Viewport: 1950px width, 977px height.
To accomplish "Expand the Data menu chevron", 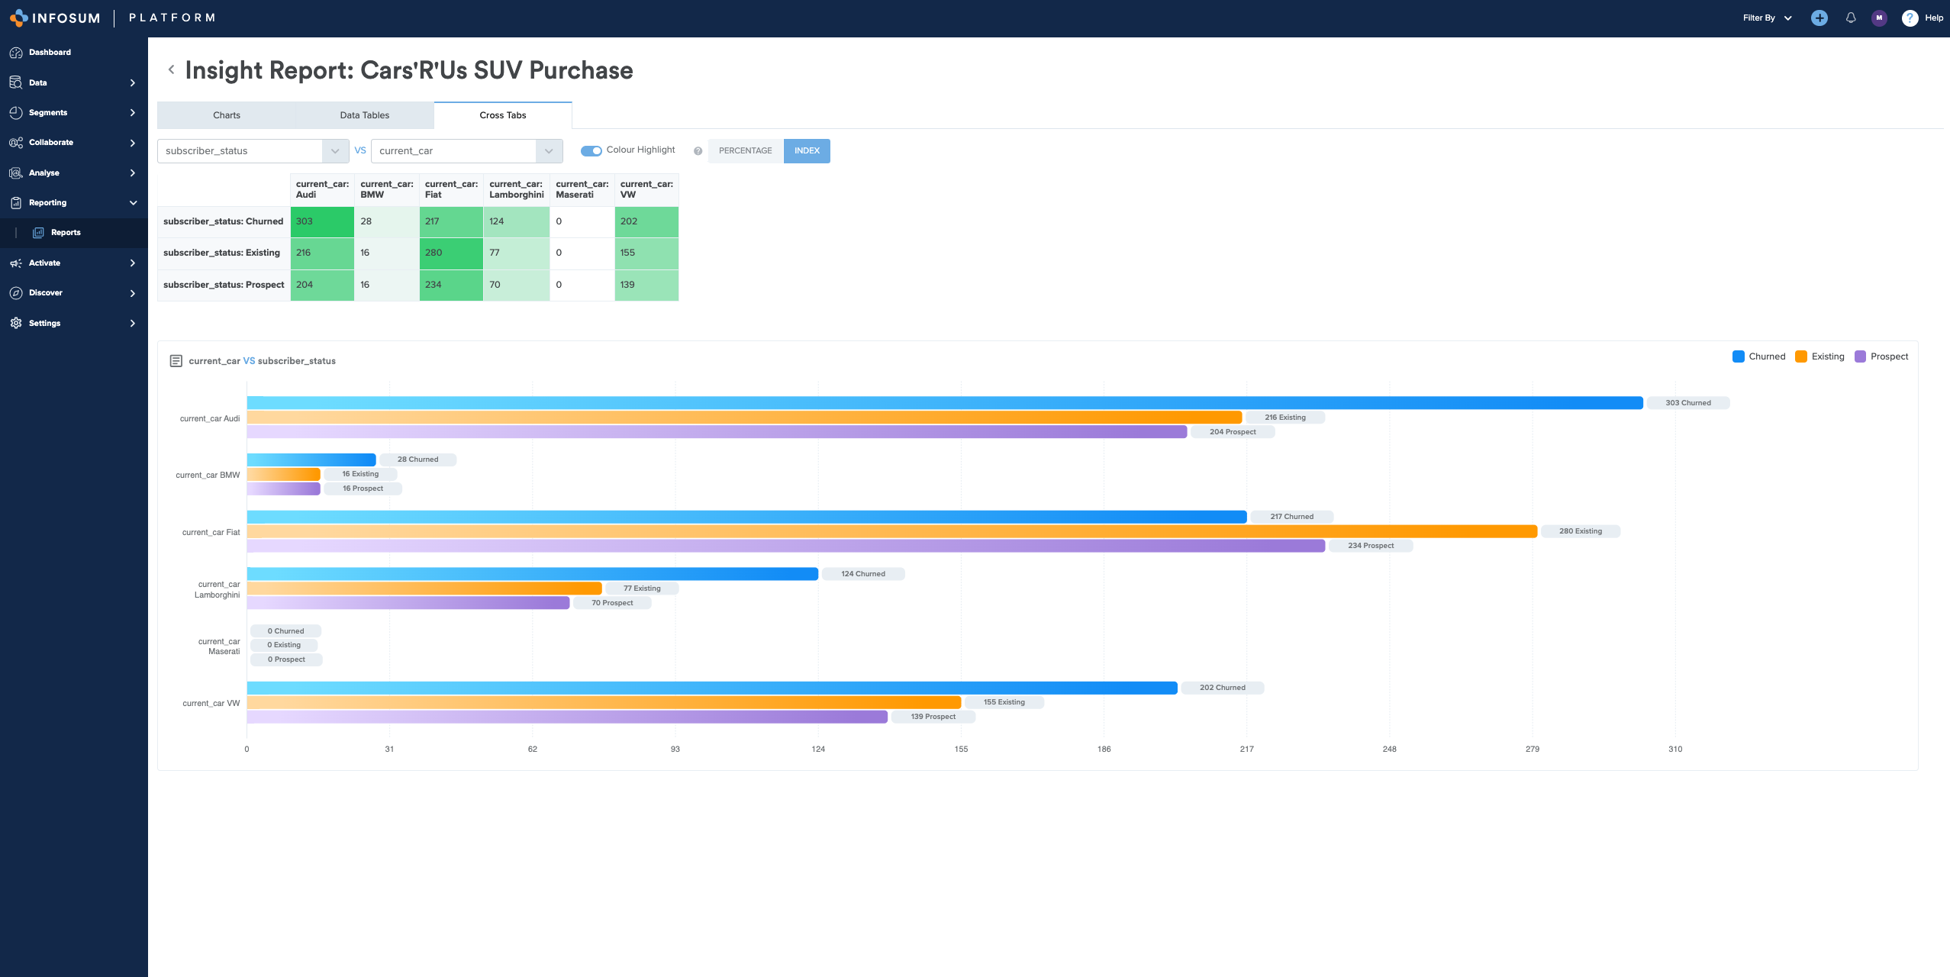I will [x=133, y=82].
